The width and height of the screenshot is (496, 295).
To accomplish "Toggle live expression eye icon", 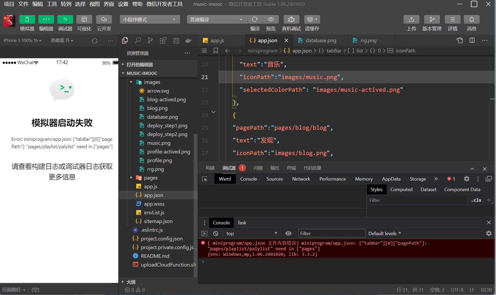I will (288, 234).
